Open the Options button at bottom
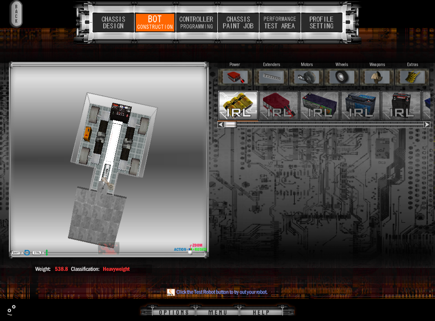 click(174, 312)
